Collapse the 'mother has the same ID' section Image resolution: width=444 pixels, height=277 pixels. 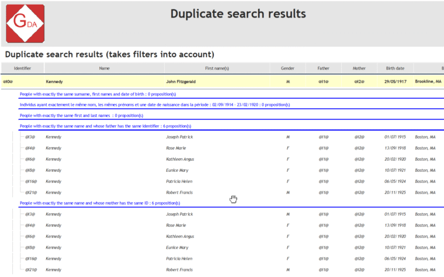click(x=99, y=203)
